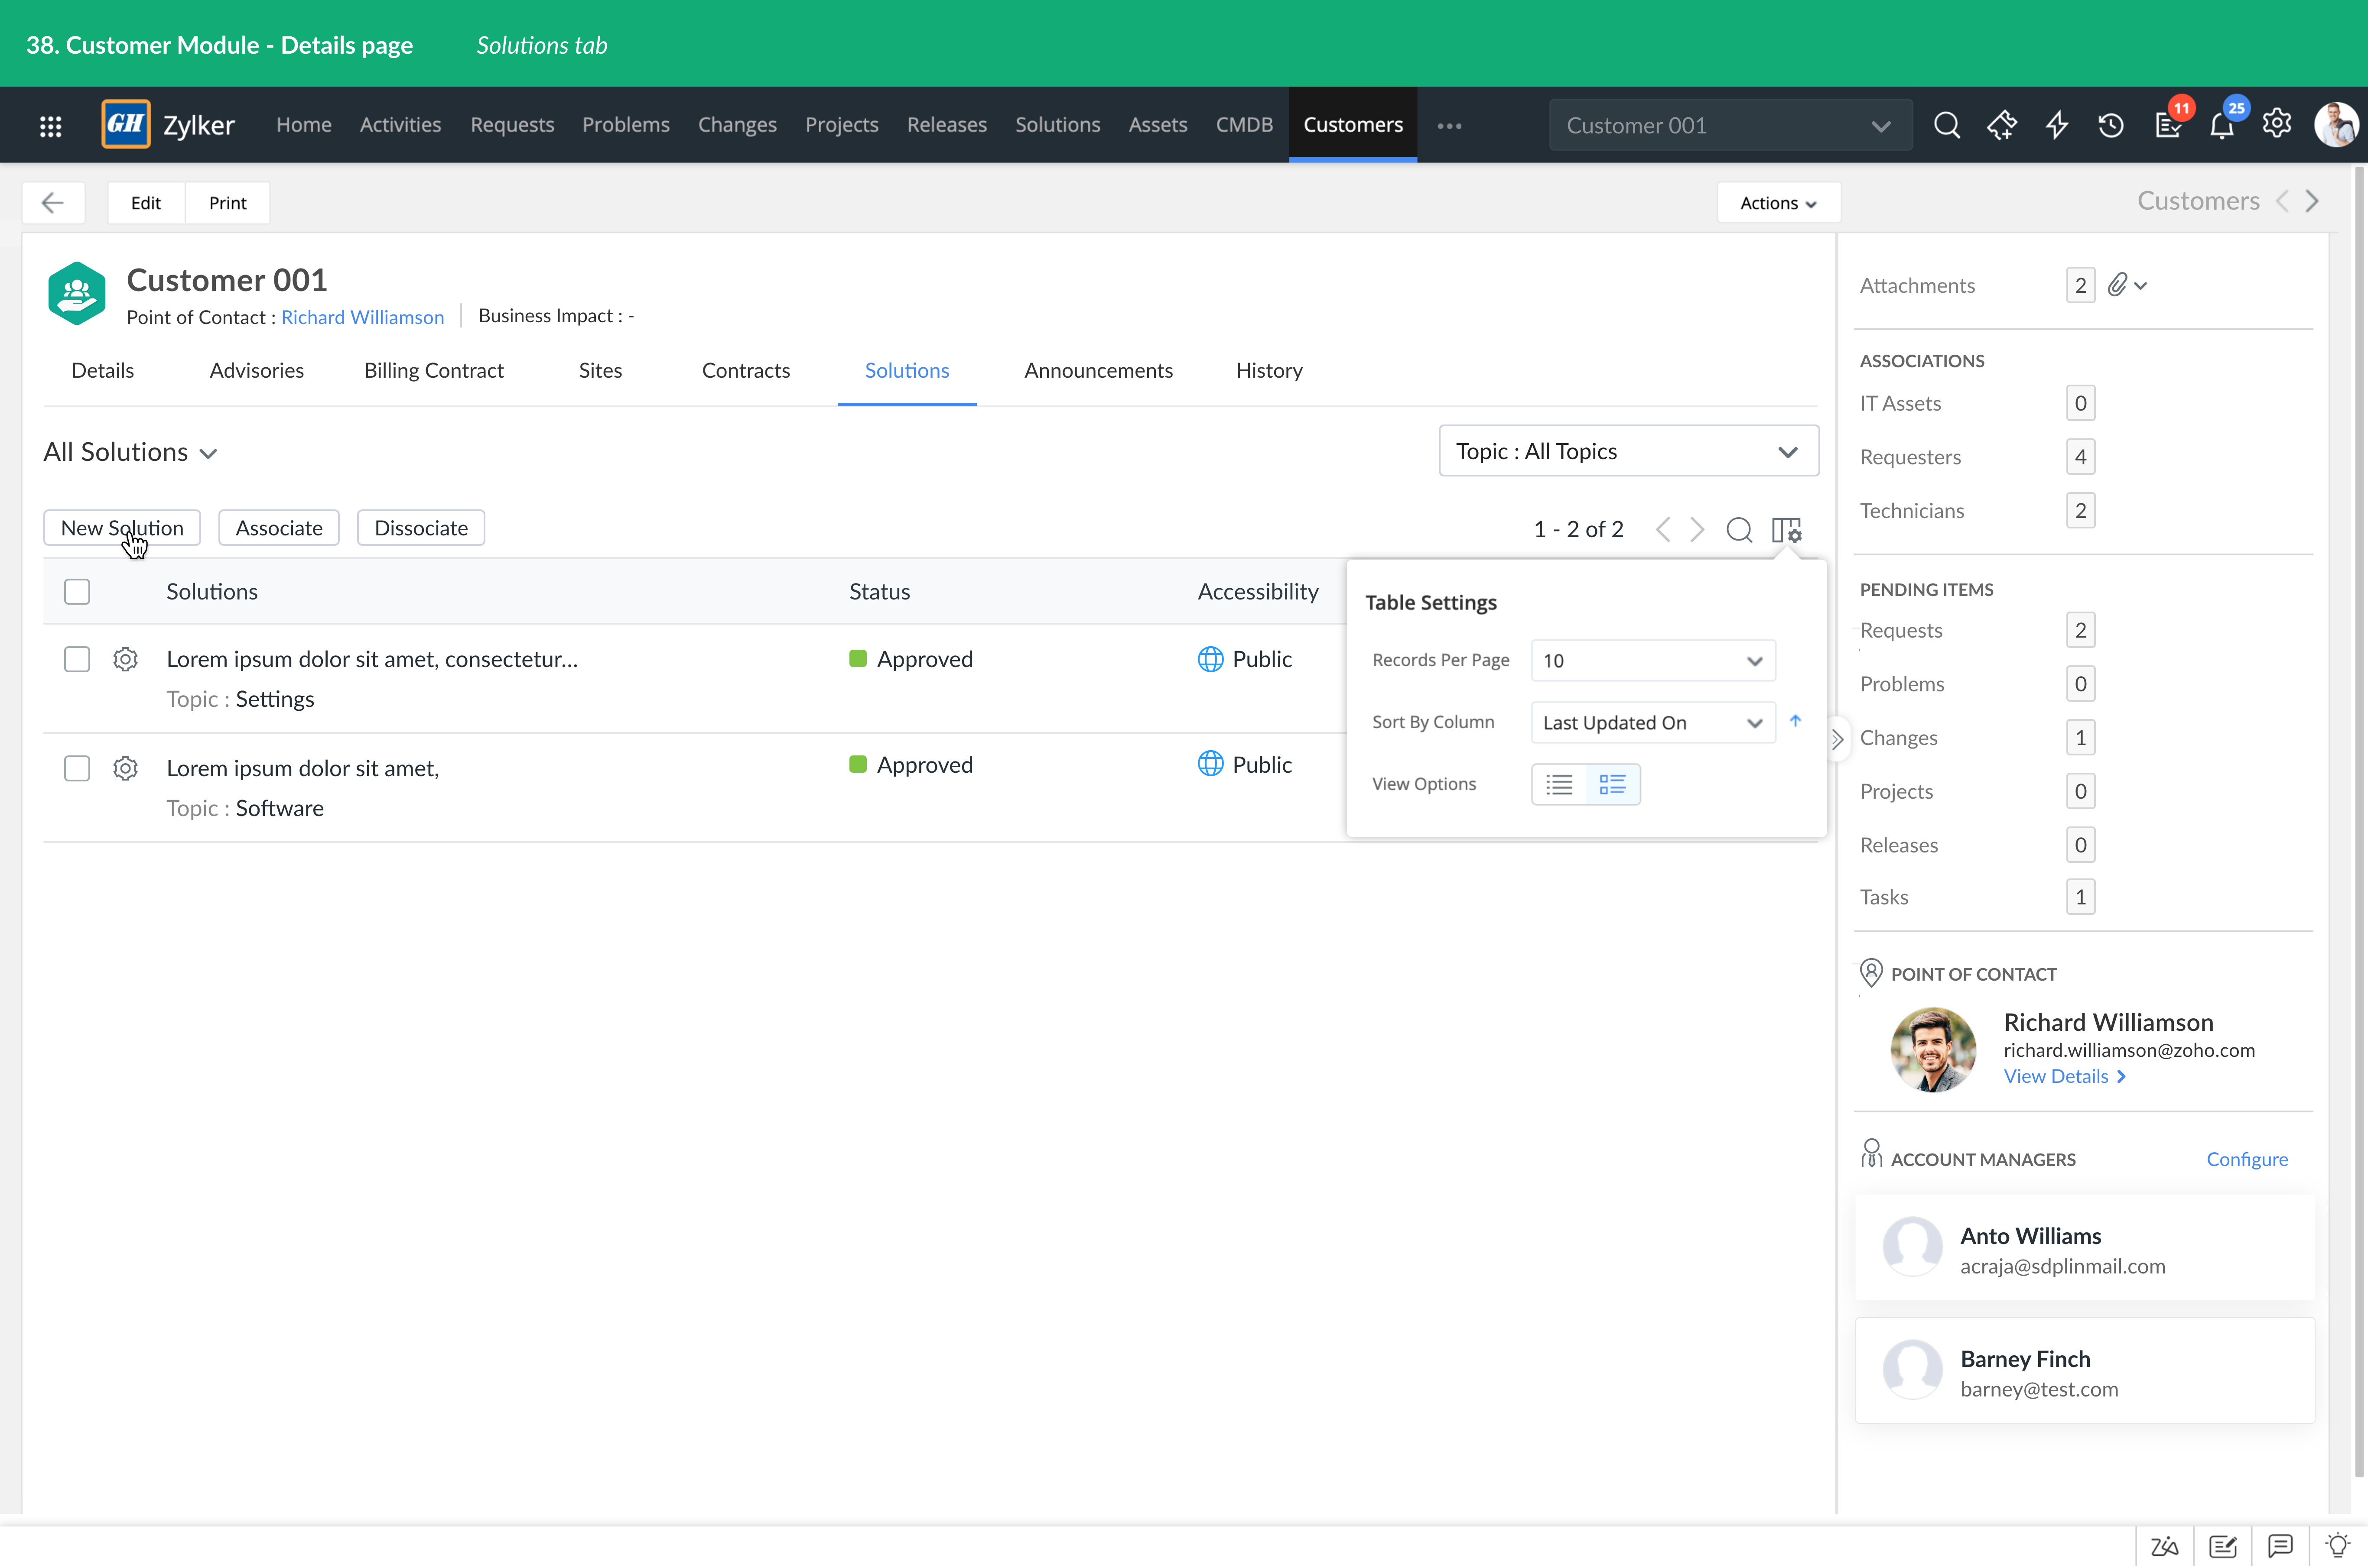Open gear menu for Software topic solution
The height and width of the screenshot is (1568, 2368).
coord(125,768)
